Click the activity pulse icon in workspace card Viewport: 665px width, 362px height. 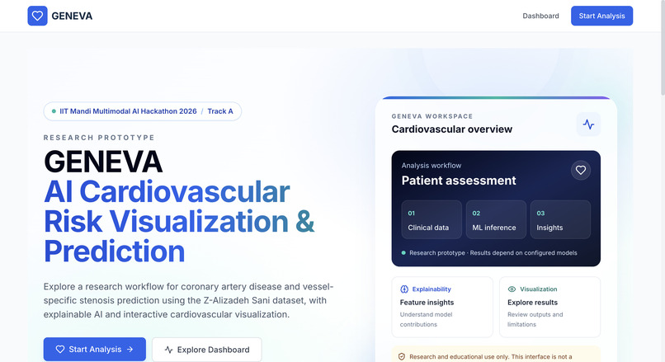[x=588, y=125]
